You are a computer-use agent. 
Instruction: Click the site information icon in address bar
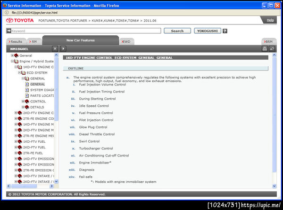7,12
